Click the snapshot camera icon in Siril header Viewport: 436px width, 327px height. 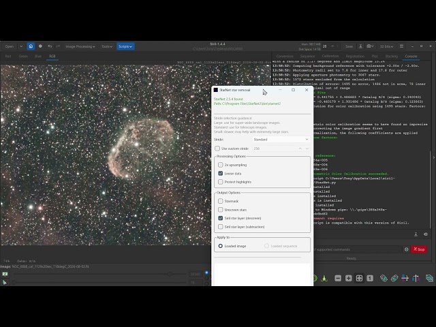[x=370, y=46]
